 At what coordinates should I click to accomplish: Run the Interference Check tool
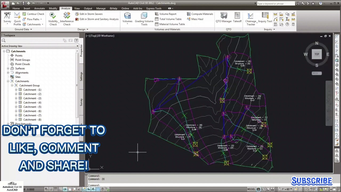pos(67,19)
